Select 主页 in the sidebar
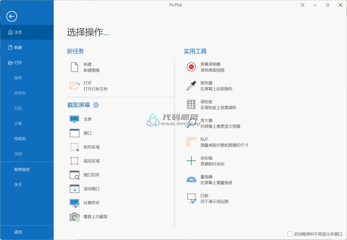This screenshot has width=347, height=240. pyautogui.click(x=27, y=32)
